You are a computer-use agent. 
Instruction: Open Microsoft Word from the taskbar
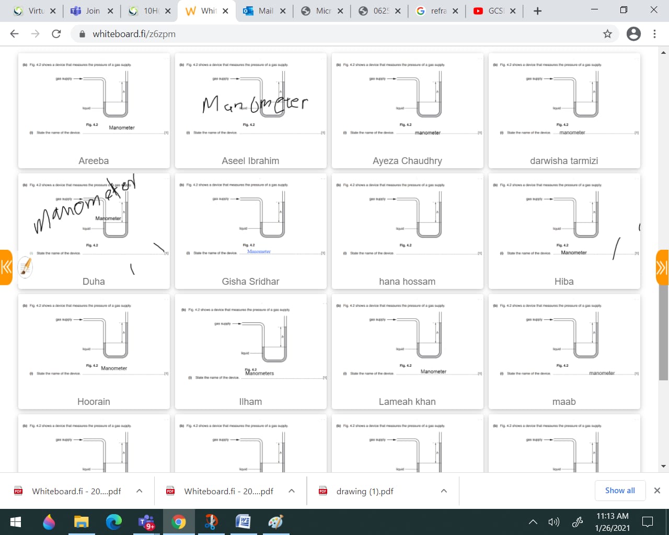(x=243, y=521)
